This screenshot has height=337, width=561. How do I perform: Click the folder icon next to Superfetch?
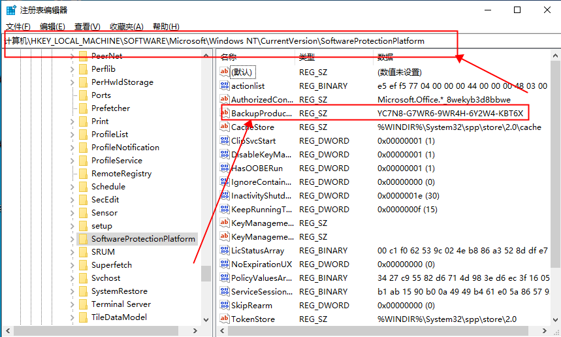[83, 265]
